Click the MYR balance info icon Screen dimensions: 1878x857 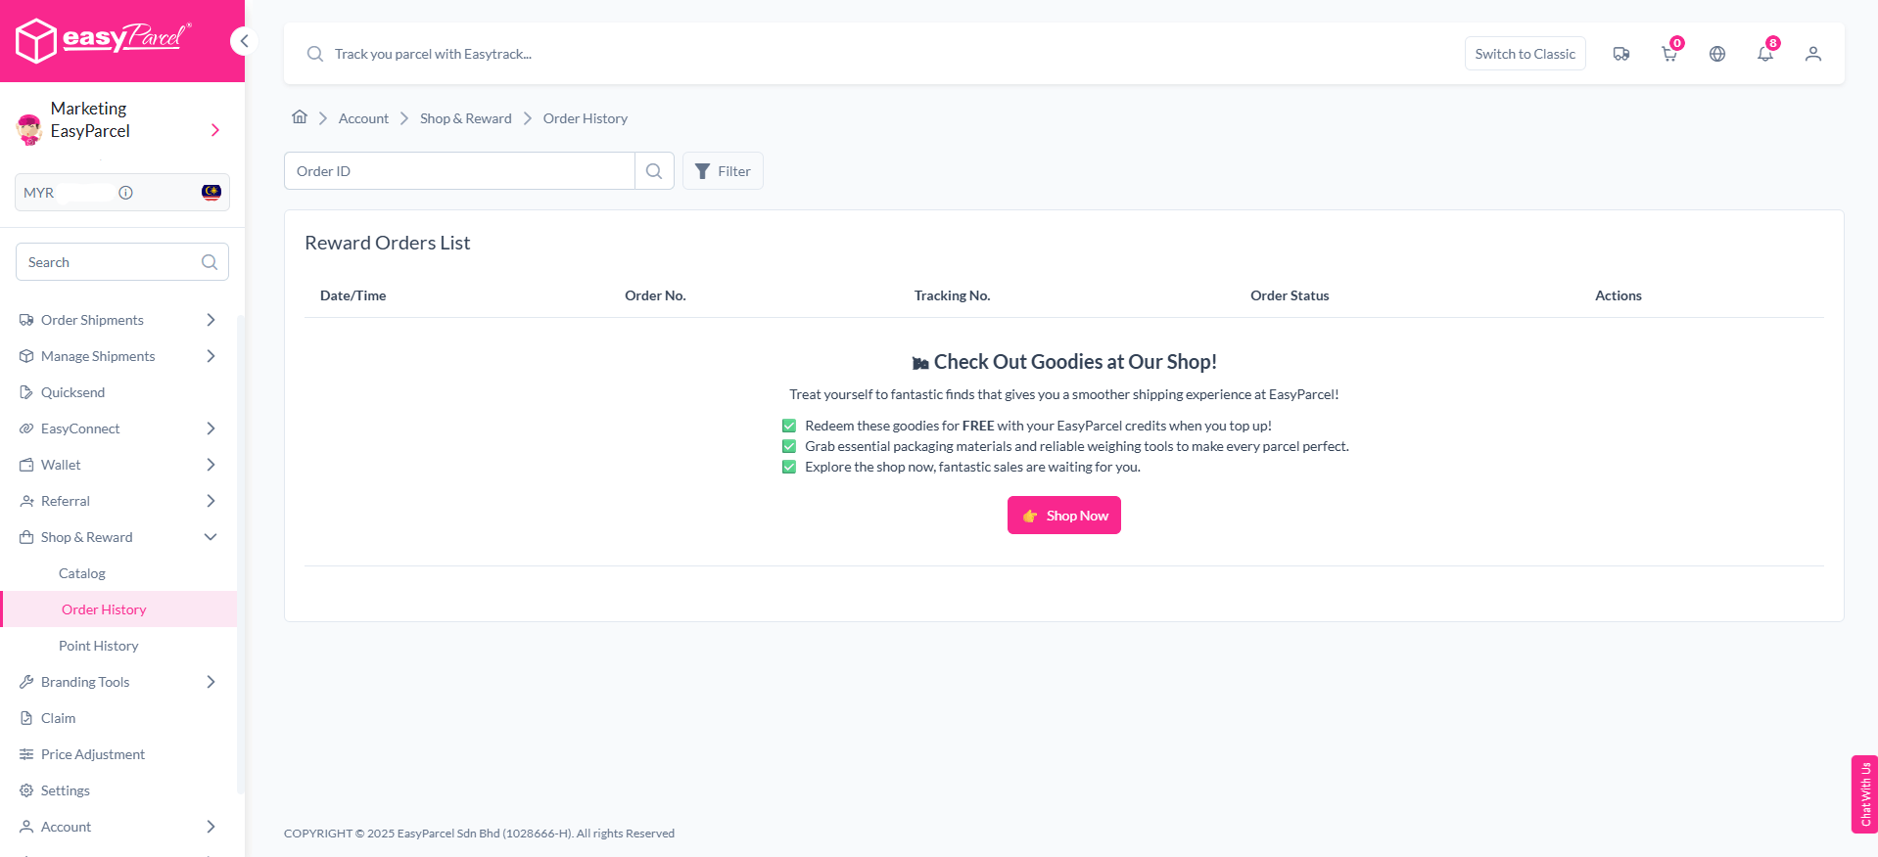pyautogui.click(x=125, y=193)
